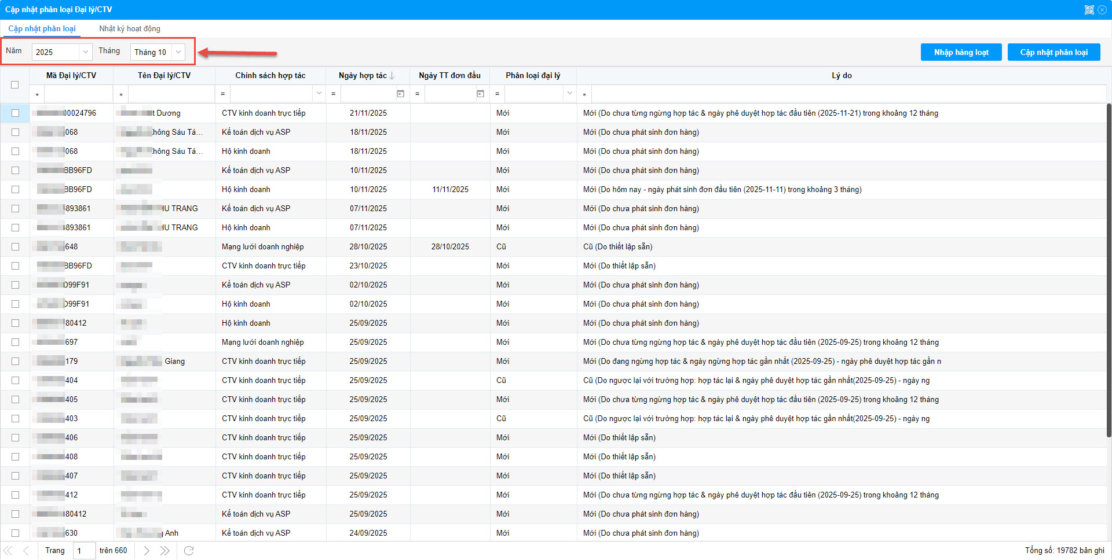This screenshot has width=1112, height=560.
Task: Check the row with partner Dương dated 21/11/2025
Action: coord(15,113)
